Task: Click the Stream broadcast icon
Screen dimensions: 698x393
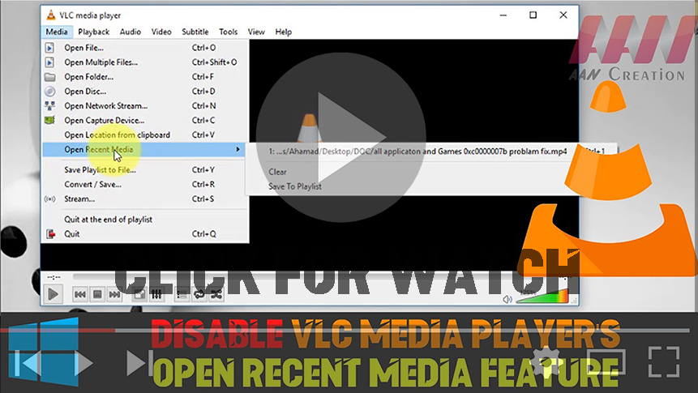Action: (x=49, y=199)
